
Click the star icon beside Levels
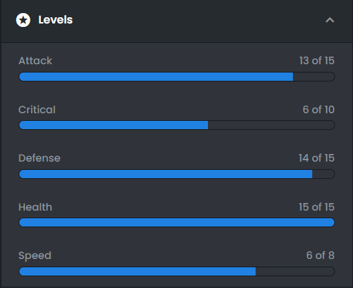point(23,20)
